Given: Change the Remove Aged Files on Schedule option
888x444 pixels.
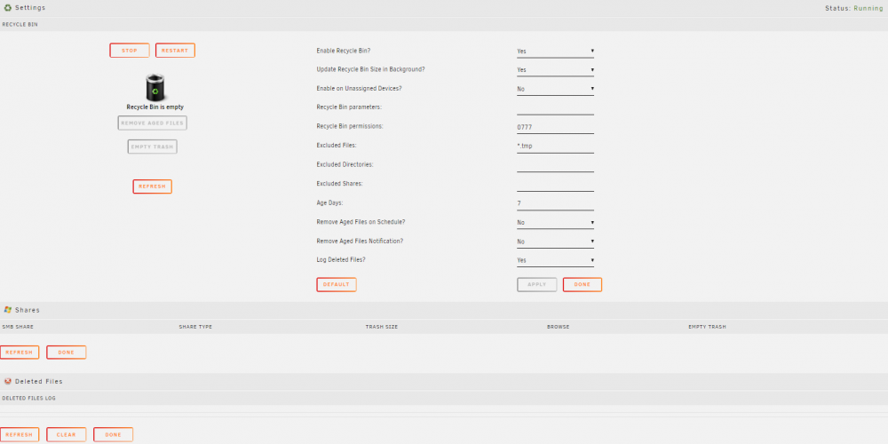Looking at the screenshot, I should (x=555, y=223).
